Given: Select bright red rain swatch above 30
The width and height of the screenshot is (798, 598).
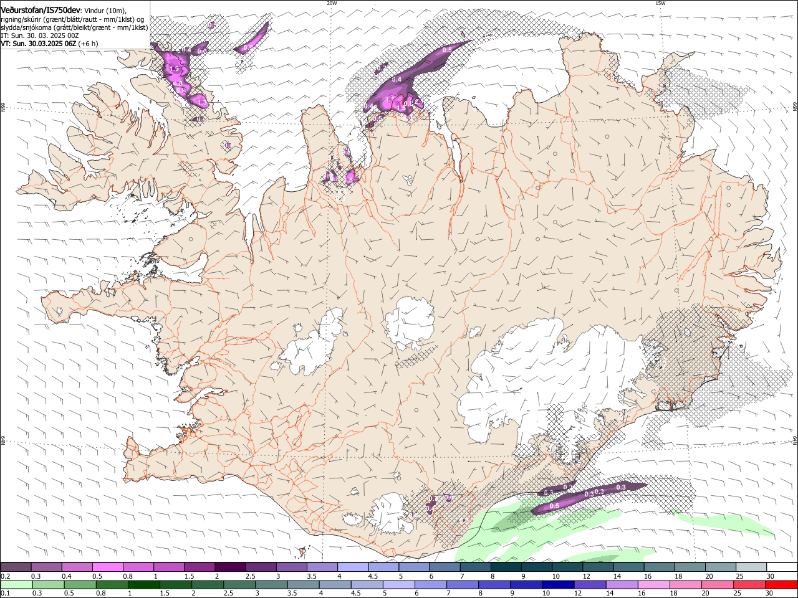Looking at the screenshot, I should point(782,584).
